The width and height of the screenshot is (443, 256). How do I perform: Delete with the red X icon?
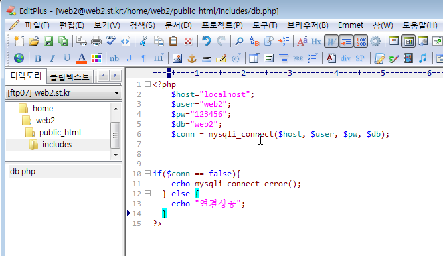coord(188,42)
